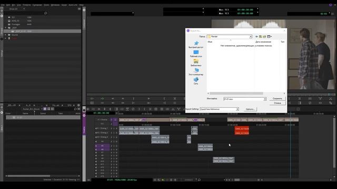Create a new folder in the dialog

coord(264,37)
